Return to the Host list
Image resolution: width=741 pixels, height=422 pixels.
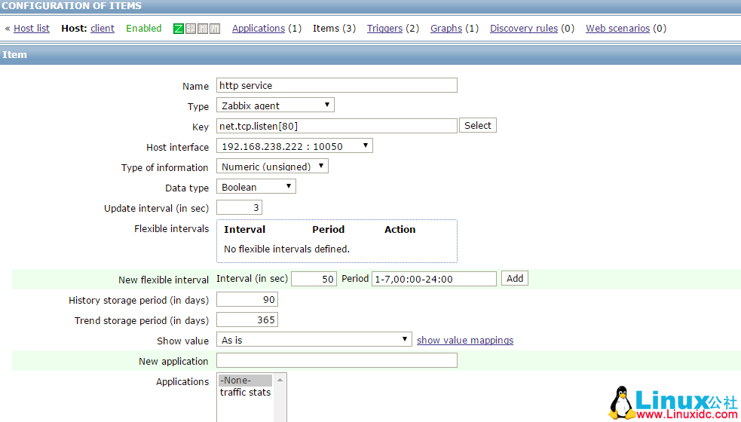point(32,29)
